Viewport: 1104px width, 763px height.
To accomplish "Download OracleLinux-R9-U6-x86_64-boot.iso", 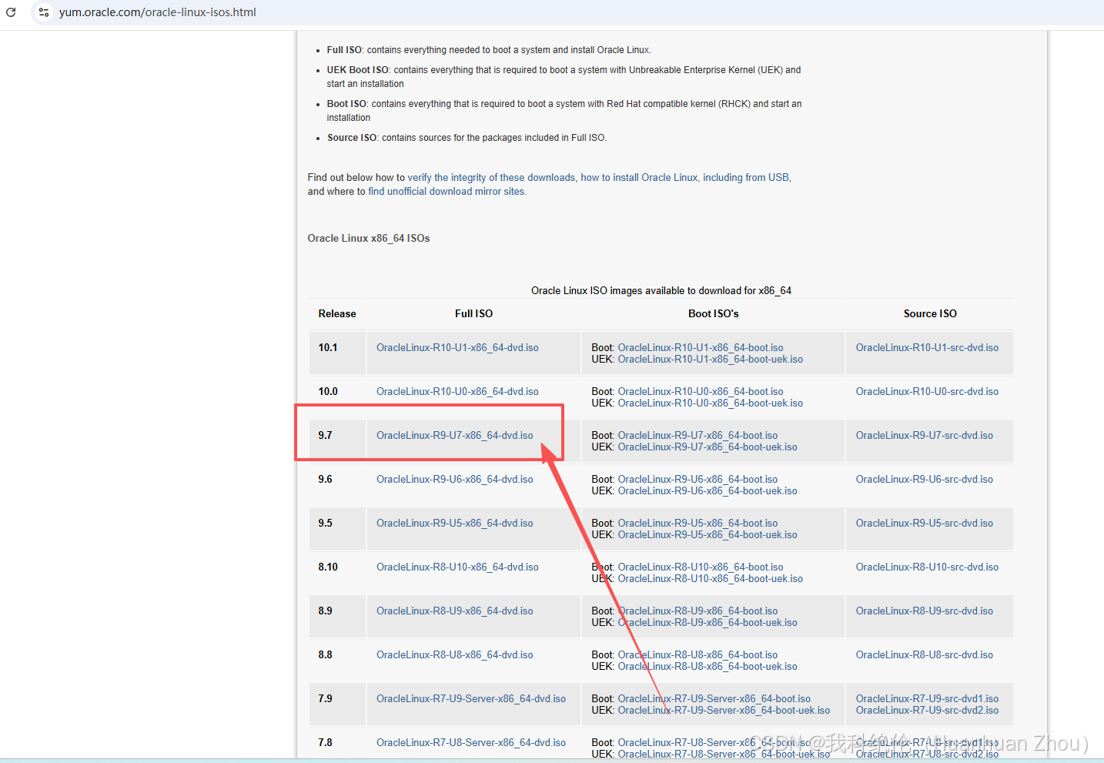I will click(x=698, y=480).
